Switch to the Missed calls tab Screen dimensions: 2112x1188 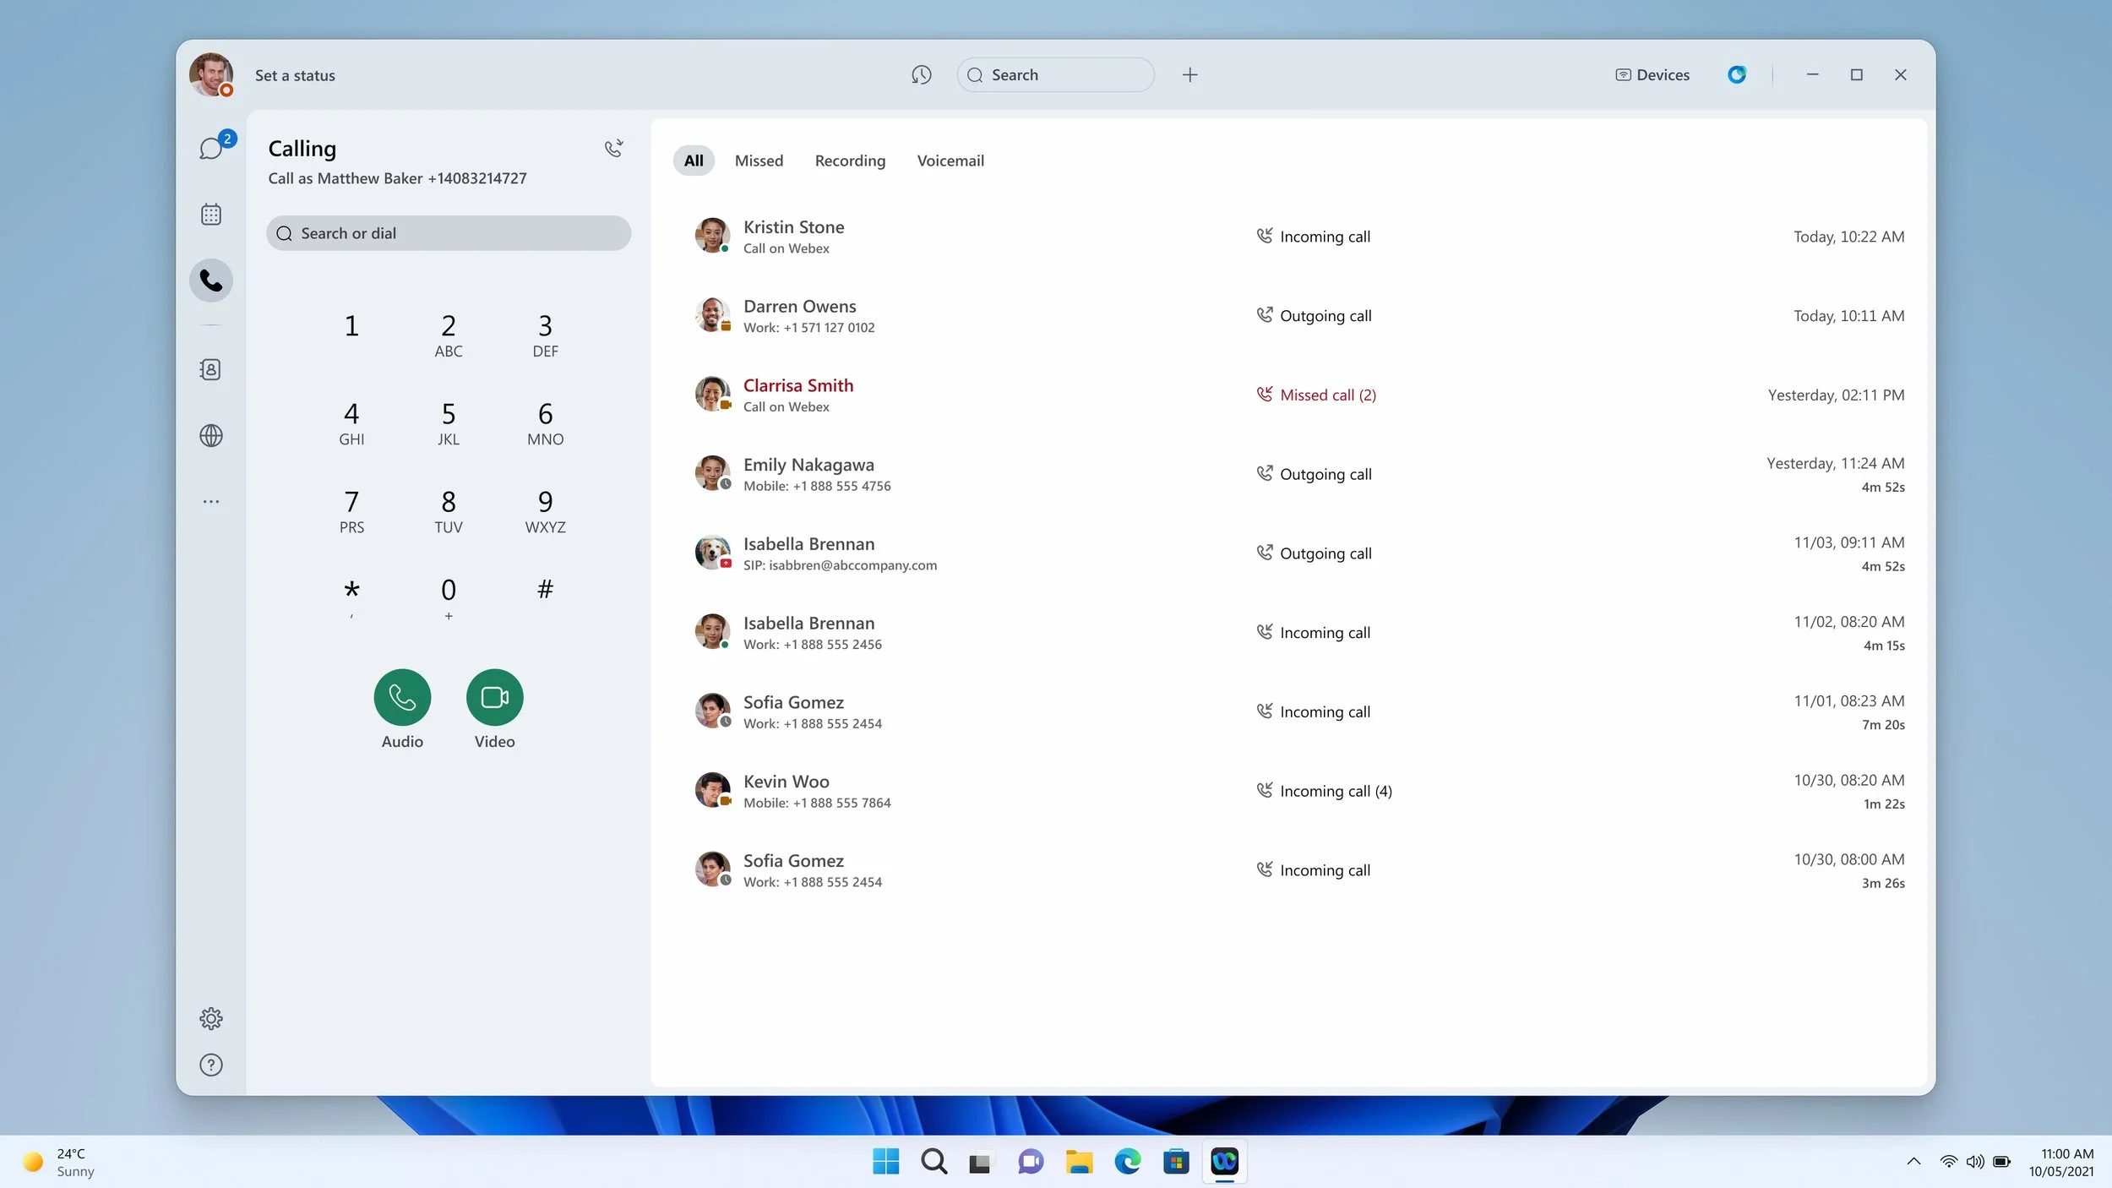tap(759, 161)
